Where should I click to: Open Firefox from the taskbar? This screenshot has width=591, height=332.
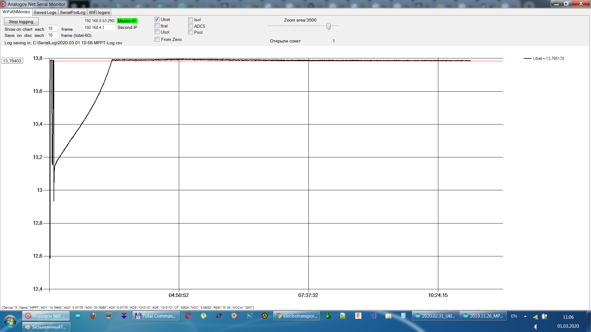click(x=93, y=316)
